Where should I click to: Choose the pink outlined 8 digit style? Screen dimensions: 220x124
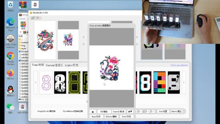pos(46,82)
